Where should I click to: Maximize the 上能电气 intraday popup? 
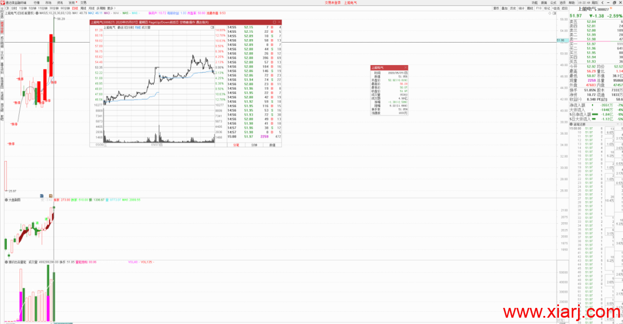(274, 22)
